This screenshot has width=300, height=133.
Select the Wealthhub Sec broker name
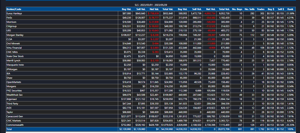[x=14, y=95]
